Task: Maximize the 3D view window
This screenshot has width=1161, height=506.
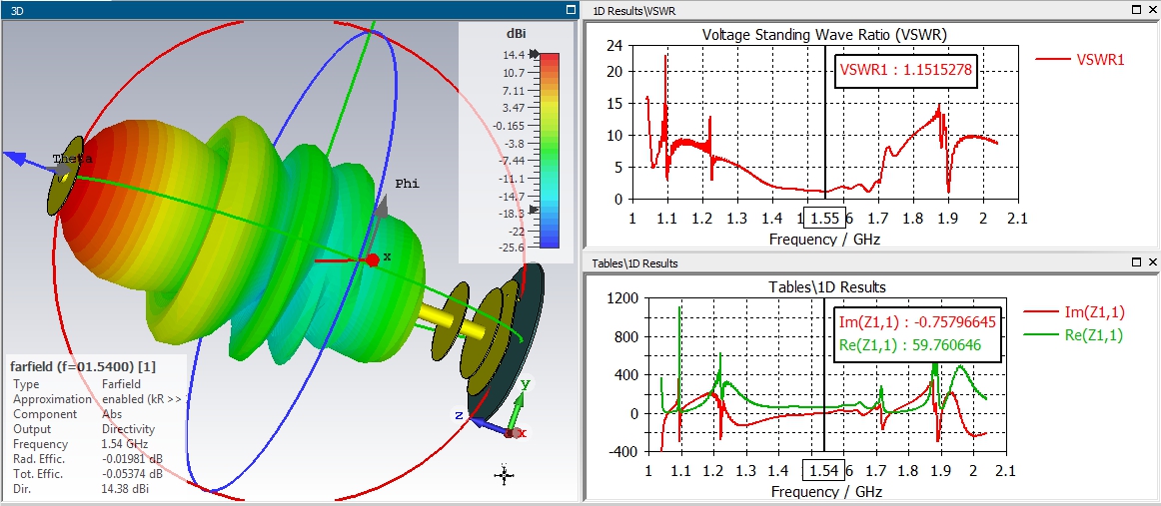Action: (572, 9)
